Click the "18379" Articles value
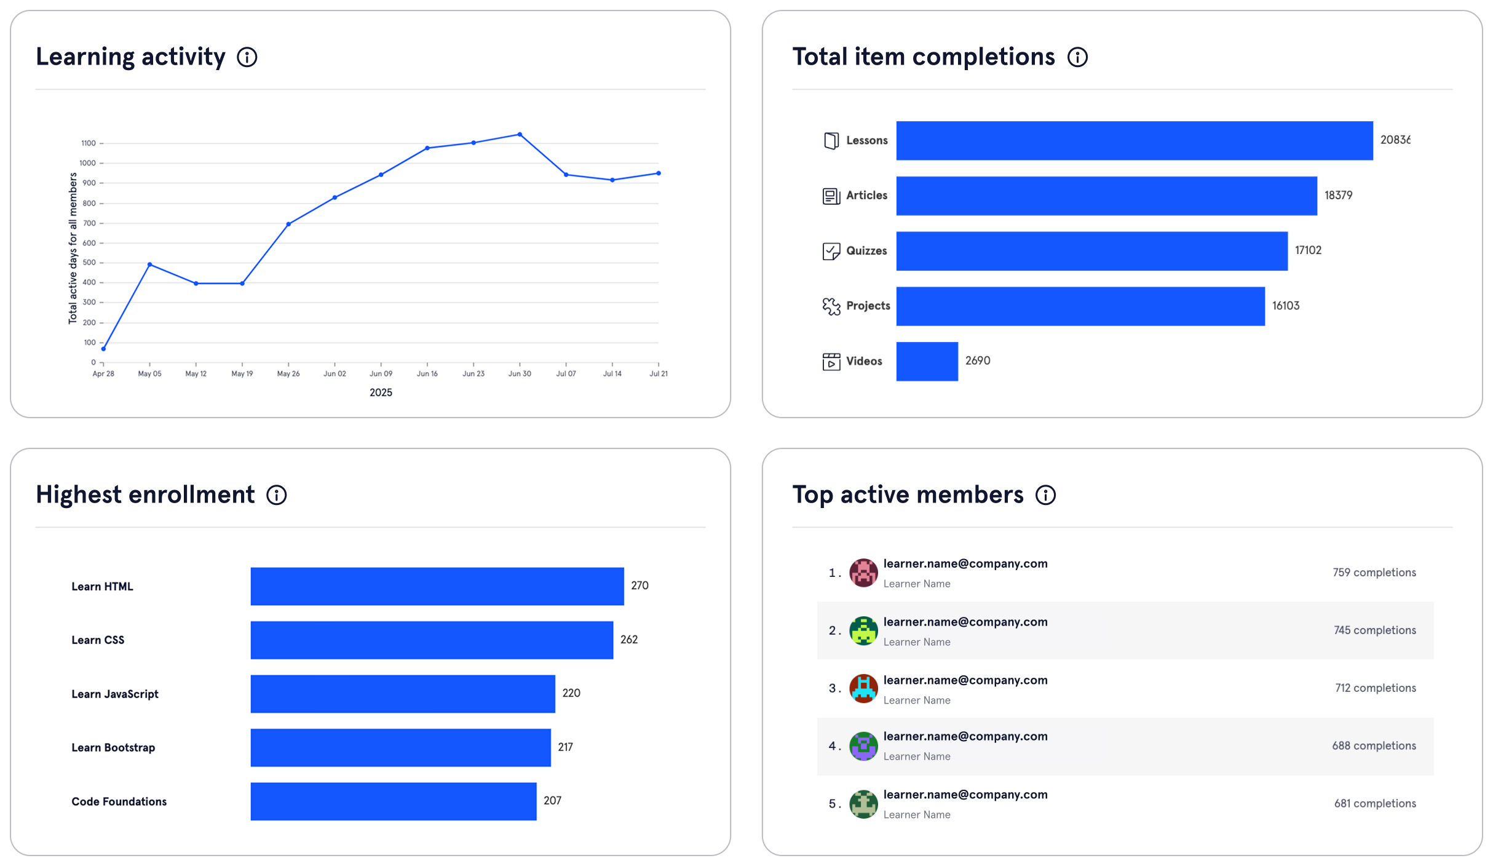Screen dimensions: 1493x866 [x=1339, y=196]
